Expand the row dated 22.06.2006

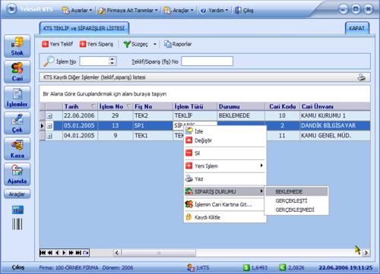(49, 116)
